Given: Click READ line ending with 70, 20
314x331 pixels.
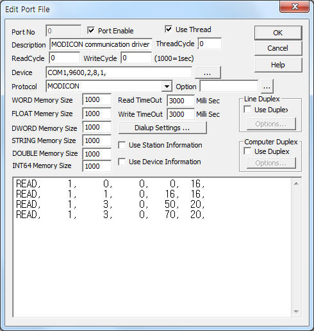Looking at the screenshot, I should [110, 214].
